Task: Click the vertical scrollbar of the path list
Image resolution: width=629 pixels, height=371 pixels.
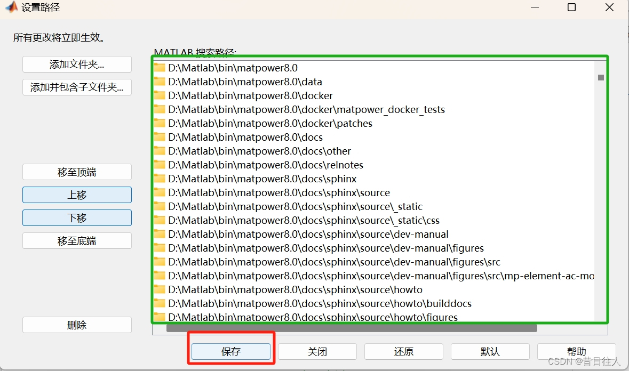Action: tap(601, 78)
